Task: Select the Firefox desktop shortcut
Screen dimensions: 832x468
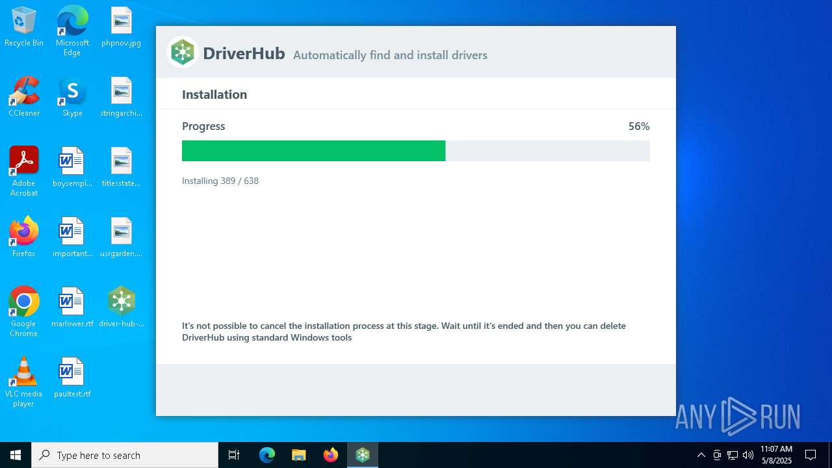Action: pos(24,238)
